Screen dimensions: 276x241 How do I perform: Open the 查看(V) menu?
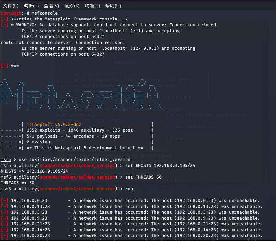[51, 6]
